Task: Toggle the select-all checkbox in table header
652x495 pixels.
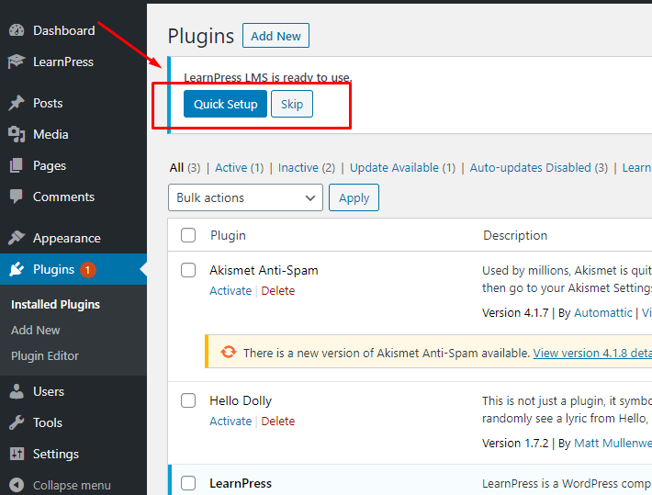Action: (188, 235)
